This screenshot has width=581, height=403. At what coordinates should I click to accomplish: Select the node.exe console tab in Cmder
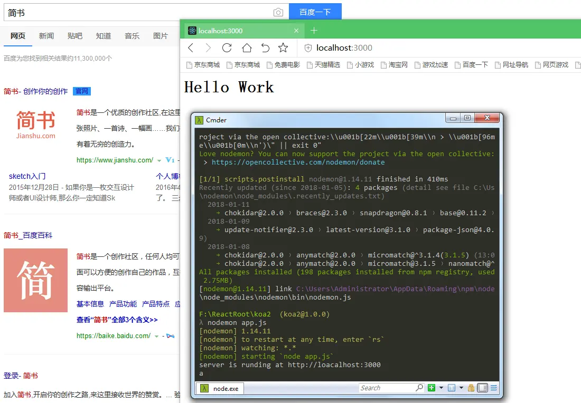coord(220,389)
